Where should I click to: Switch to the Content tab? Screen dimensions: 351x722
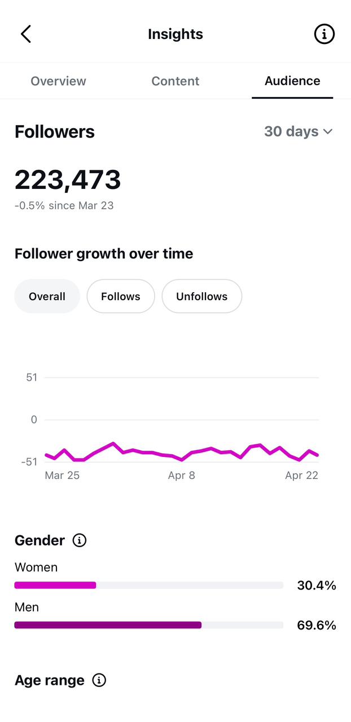175,81
